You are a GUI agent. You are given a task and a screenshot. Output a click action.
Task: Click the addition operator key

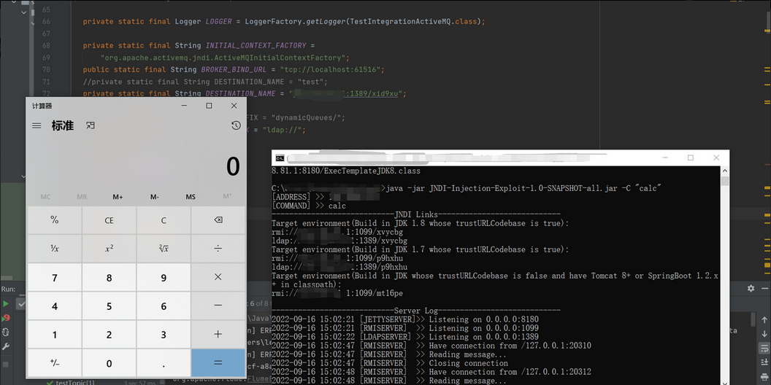[x=218, y=335]
